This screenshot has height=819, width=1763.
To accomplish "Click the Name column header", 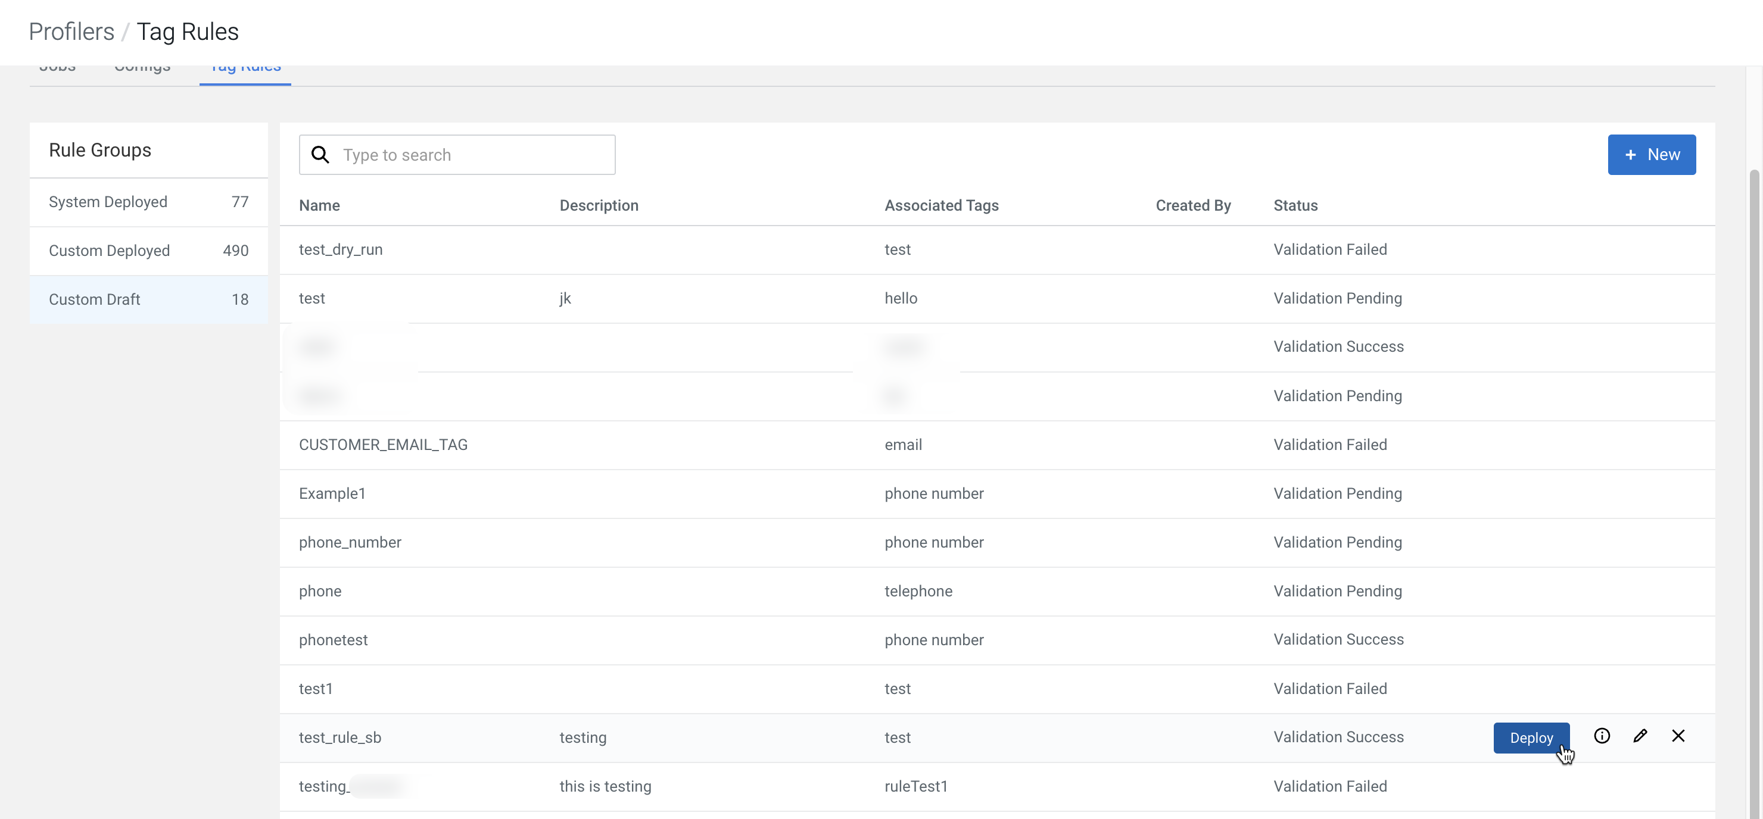I will point(319,205).
